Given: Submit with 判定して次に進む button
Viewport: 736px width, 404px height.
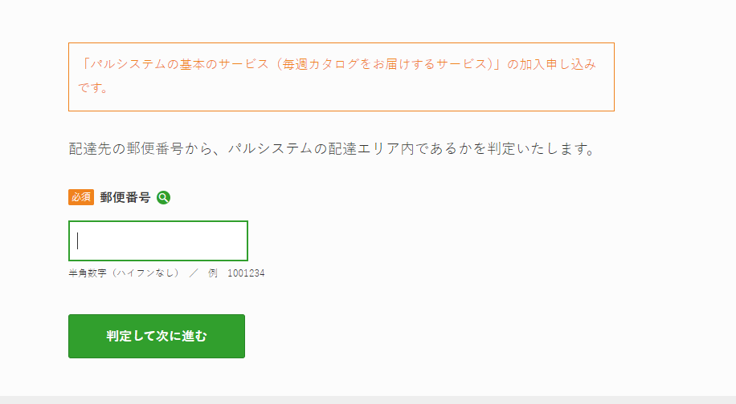Looking at the screenshot, I should click(157, 336).
